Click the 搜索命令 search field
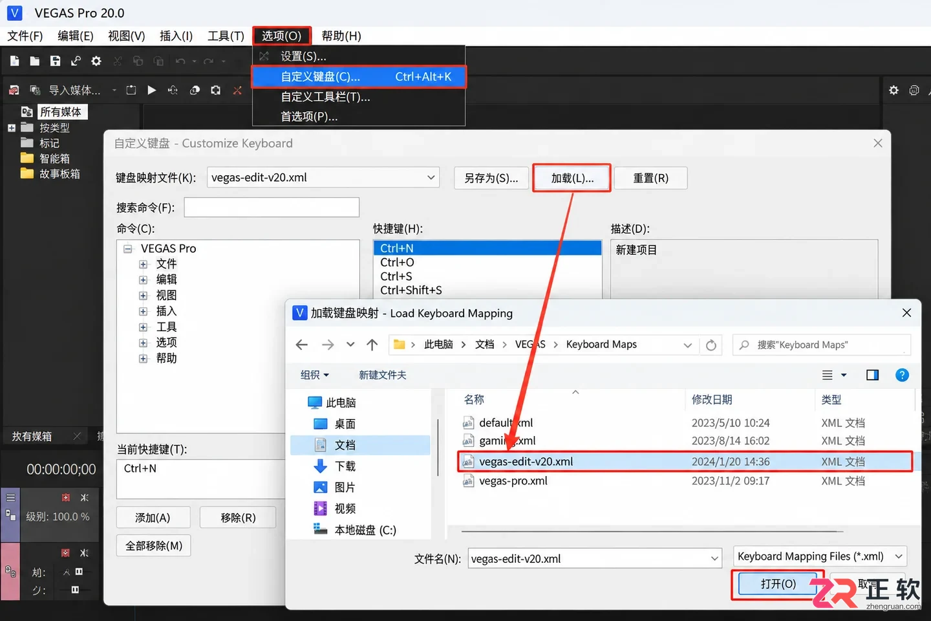931x621 pixels. click(272, 207)
